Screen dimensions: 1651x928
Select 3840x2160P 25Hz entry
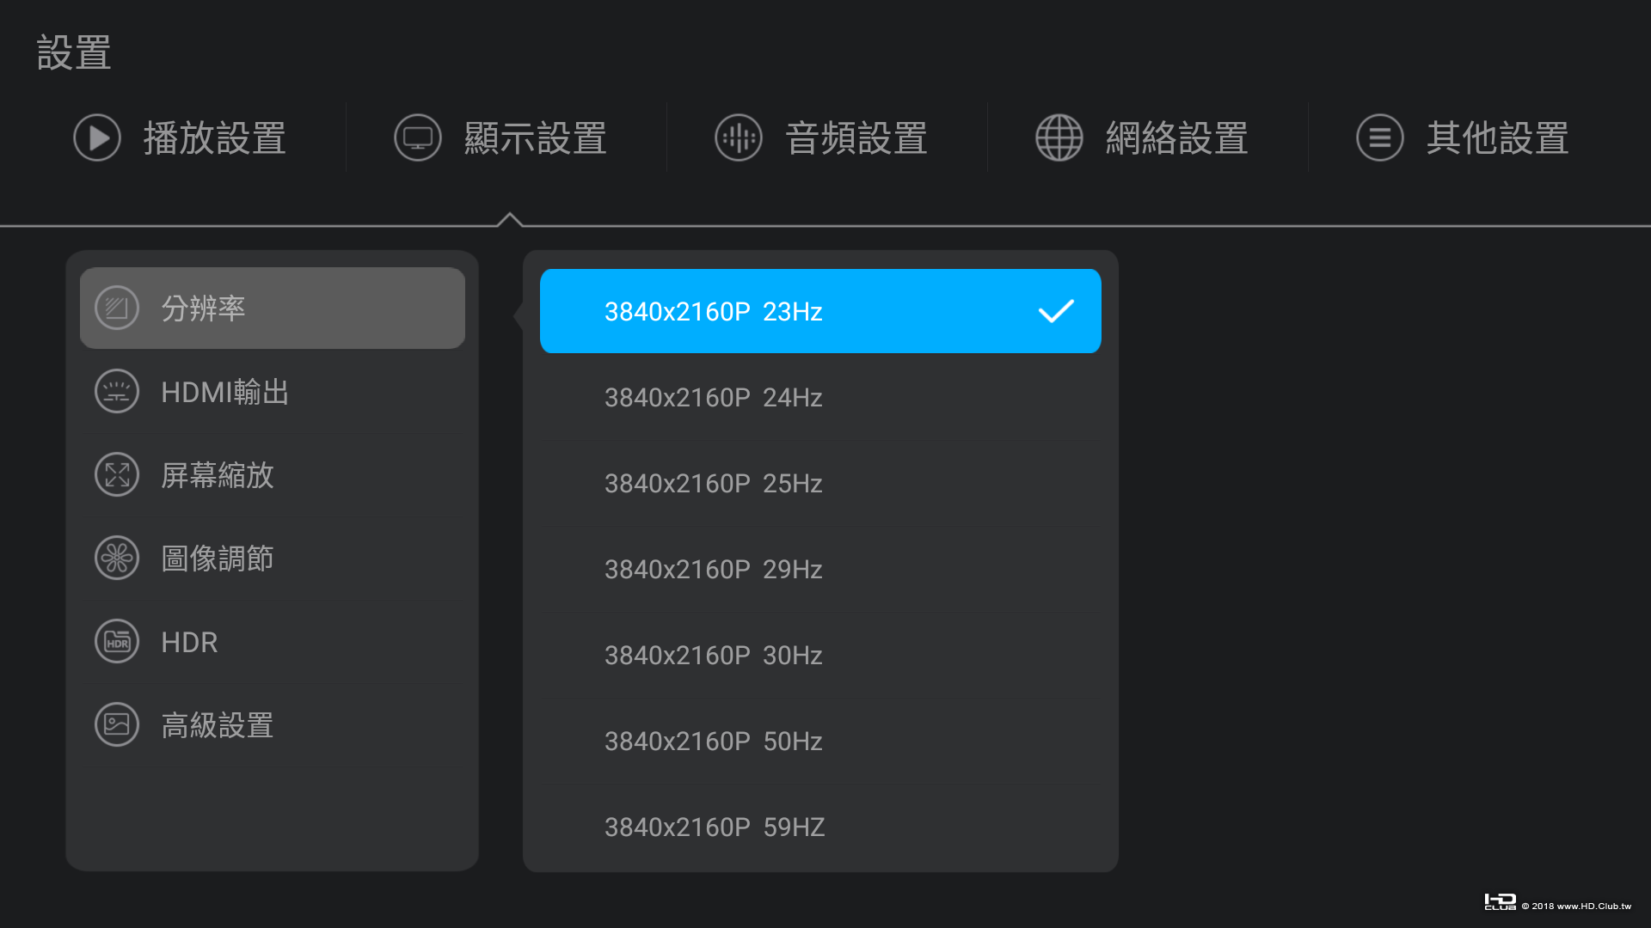point(819,484)
